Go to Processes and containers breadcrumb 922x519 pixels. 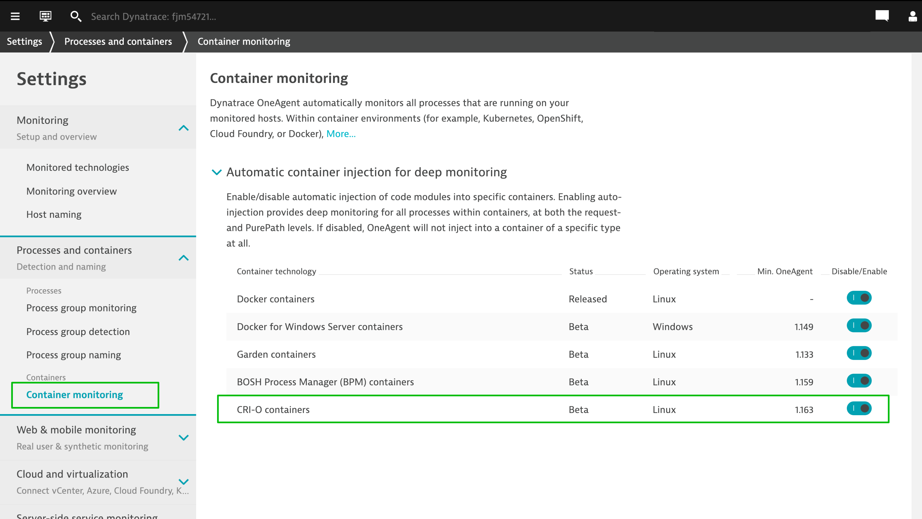(x=118, y=41)
